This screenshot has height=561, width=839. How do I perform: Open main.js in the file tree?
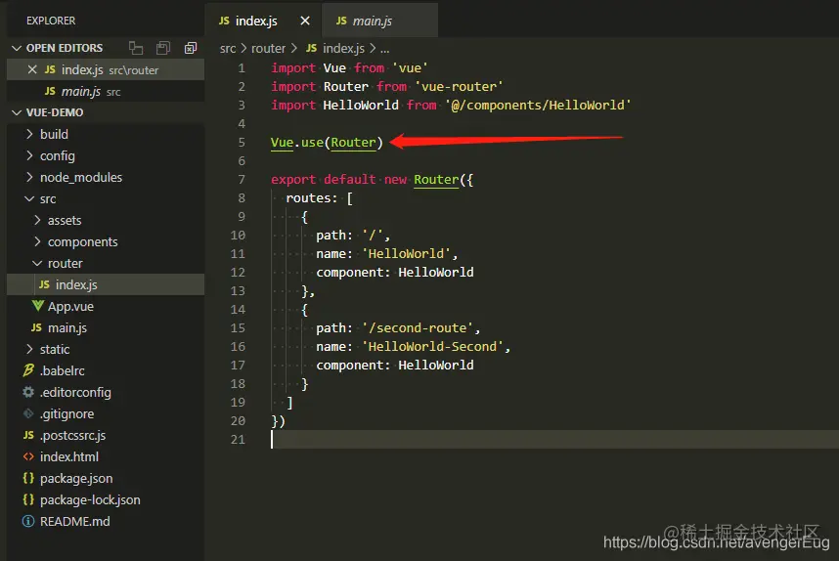click(x=106, y=327)
